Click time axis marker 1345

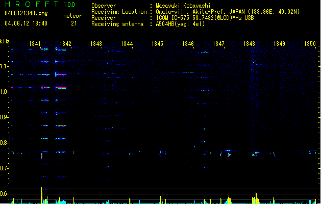[x=157, y=44]
